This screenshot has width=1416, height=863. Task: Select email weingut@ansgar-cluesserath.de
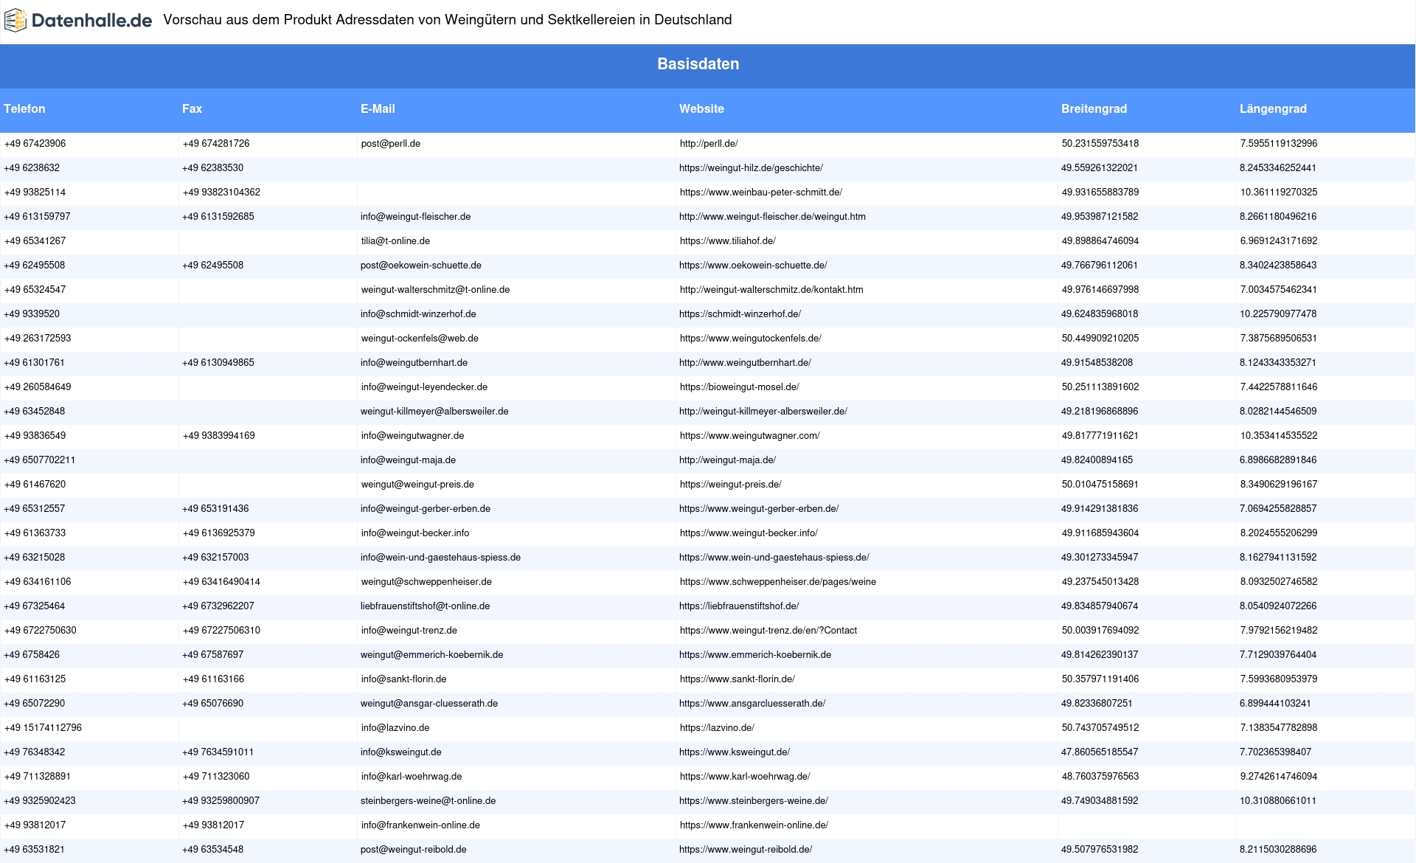coord(429,704)
